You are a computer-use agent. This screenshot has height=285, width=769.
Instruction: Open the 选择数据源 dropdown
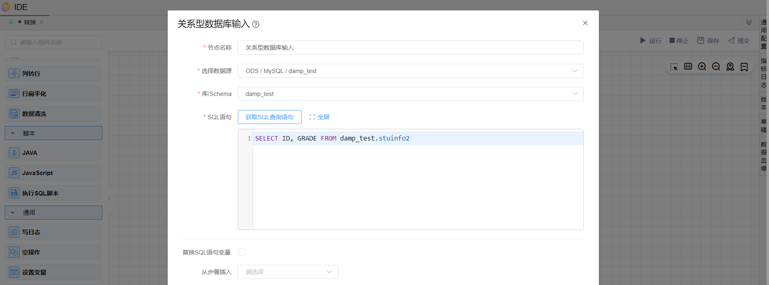click(410, 71)
